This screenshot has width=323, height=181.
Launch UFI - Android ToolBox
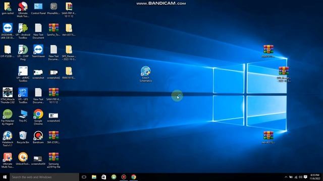23,31
